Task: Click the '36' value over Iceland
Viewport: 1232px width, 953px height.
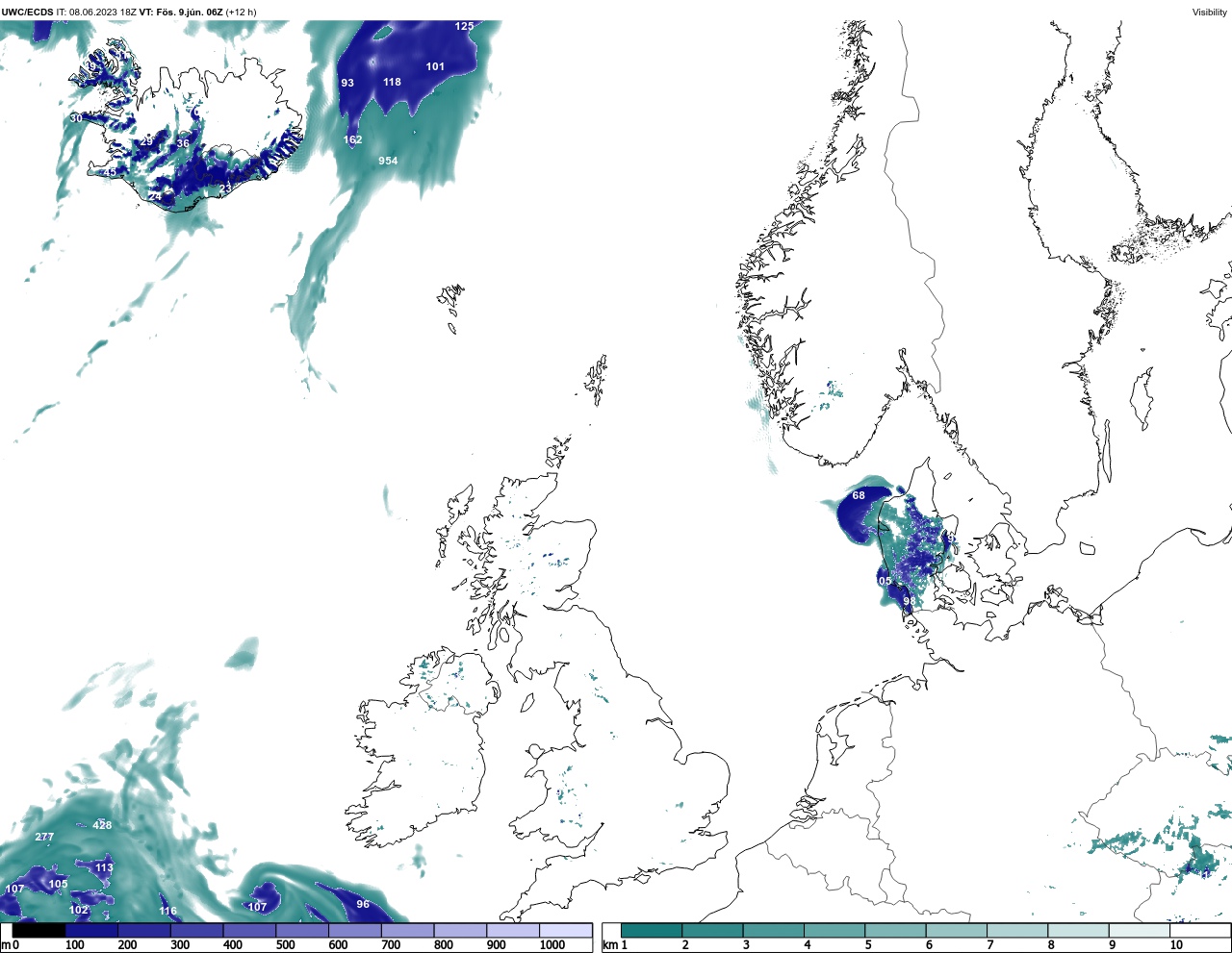Action: click(x=183, y=143)
